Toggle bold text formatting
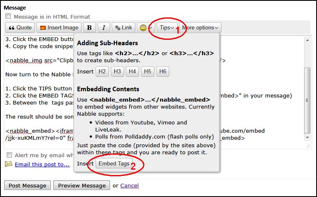317x197 pixels. pos(89,28)
